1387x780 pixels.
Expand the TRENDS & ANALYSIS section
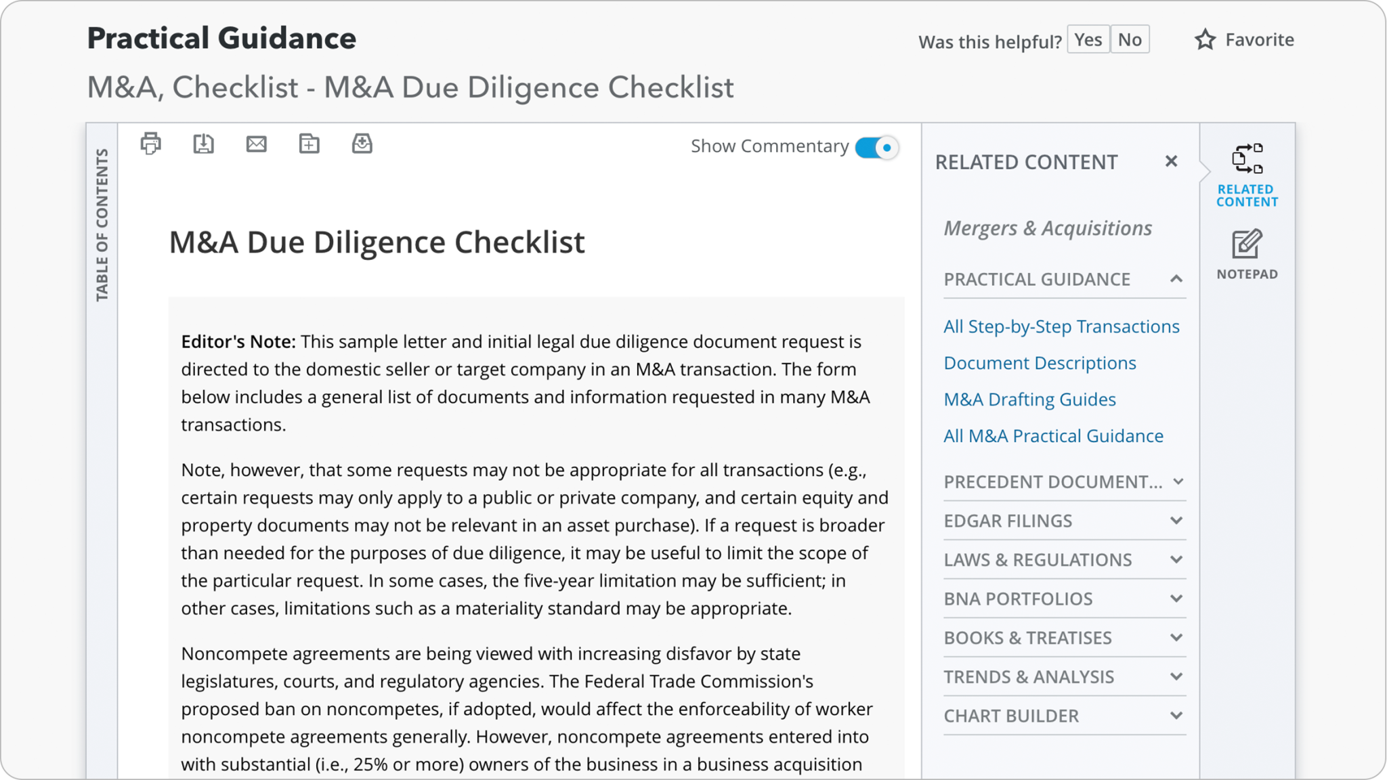[x=1177, y=676]
